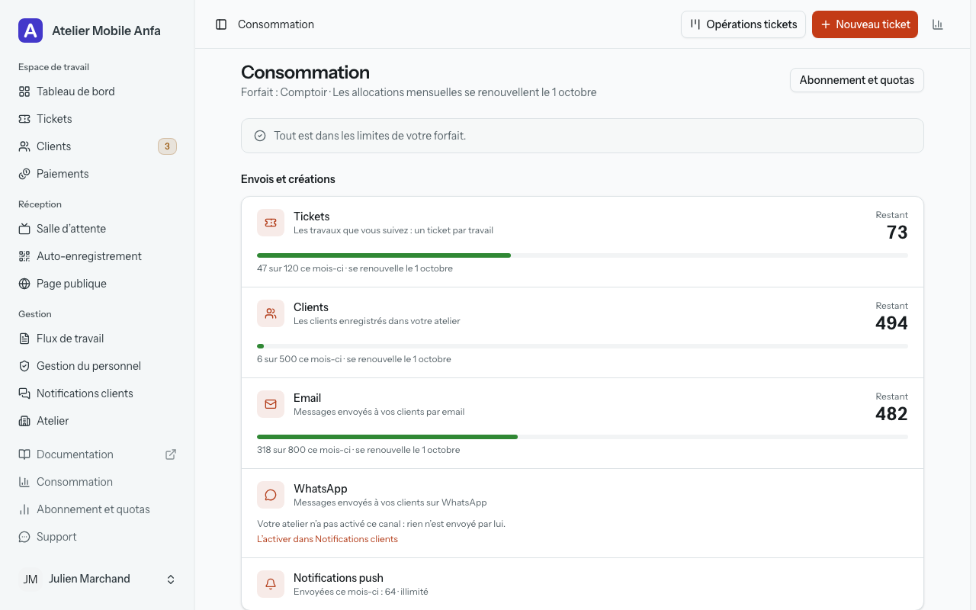This screenshot has width=976, height=610.
Task: Select Consommation in the sidebar
Action: tap(98, 482)
